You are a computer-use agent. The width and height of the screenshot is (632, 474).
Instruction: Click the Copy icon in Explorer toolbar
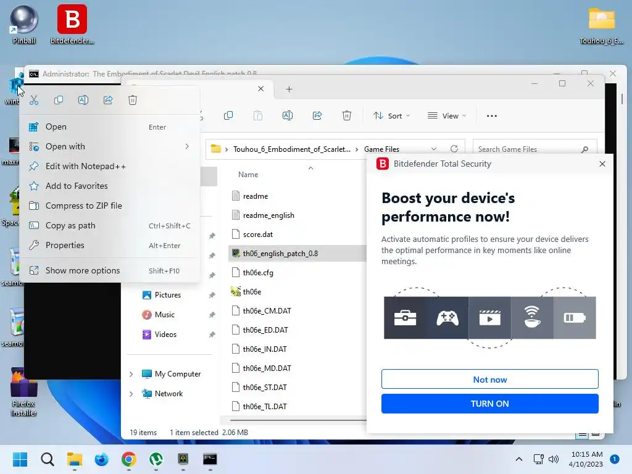228,115
